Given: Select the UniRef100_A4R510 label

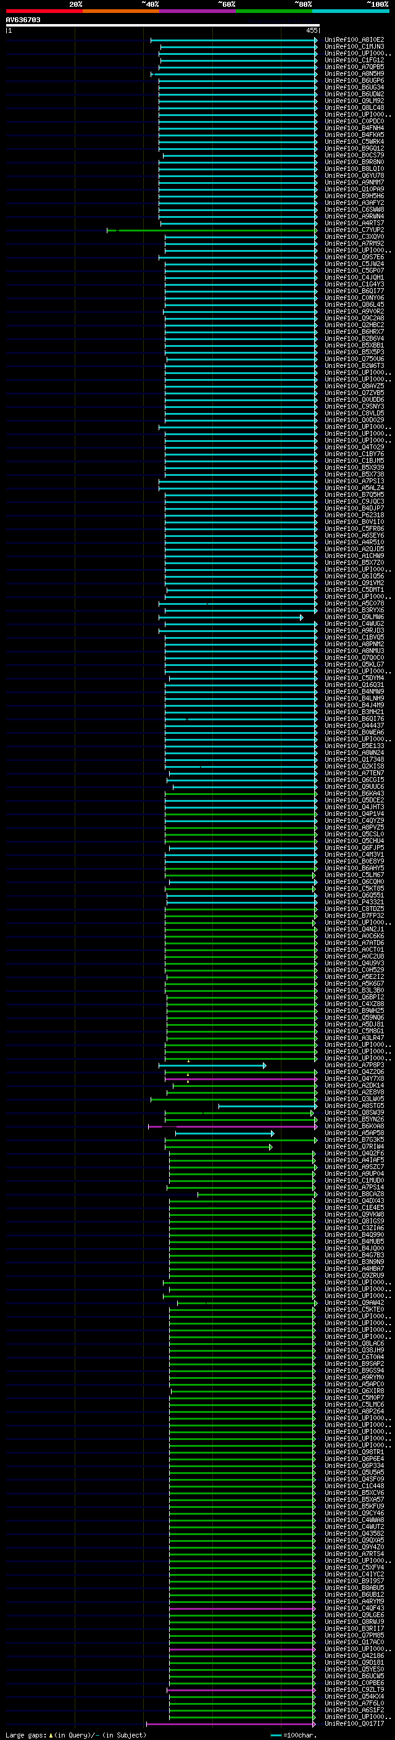Looking at the screenshot, I should [x=354, y=543].
